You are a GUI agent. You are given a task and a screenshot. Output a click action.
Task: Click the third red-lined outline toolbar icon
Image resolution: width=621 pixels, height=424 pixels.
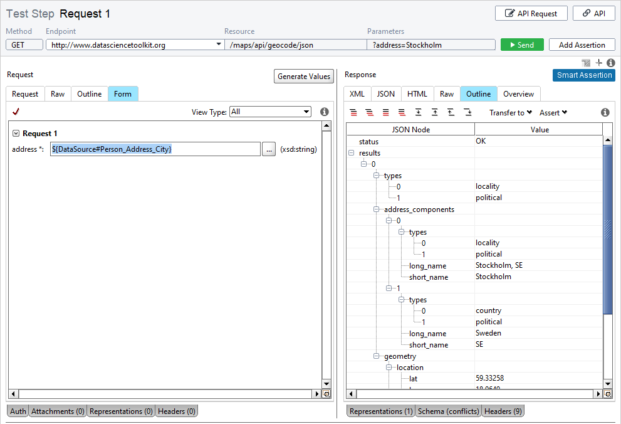[386, 112]
